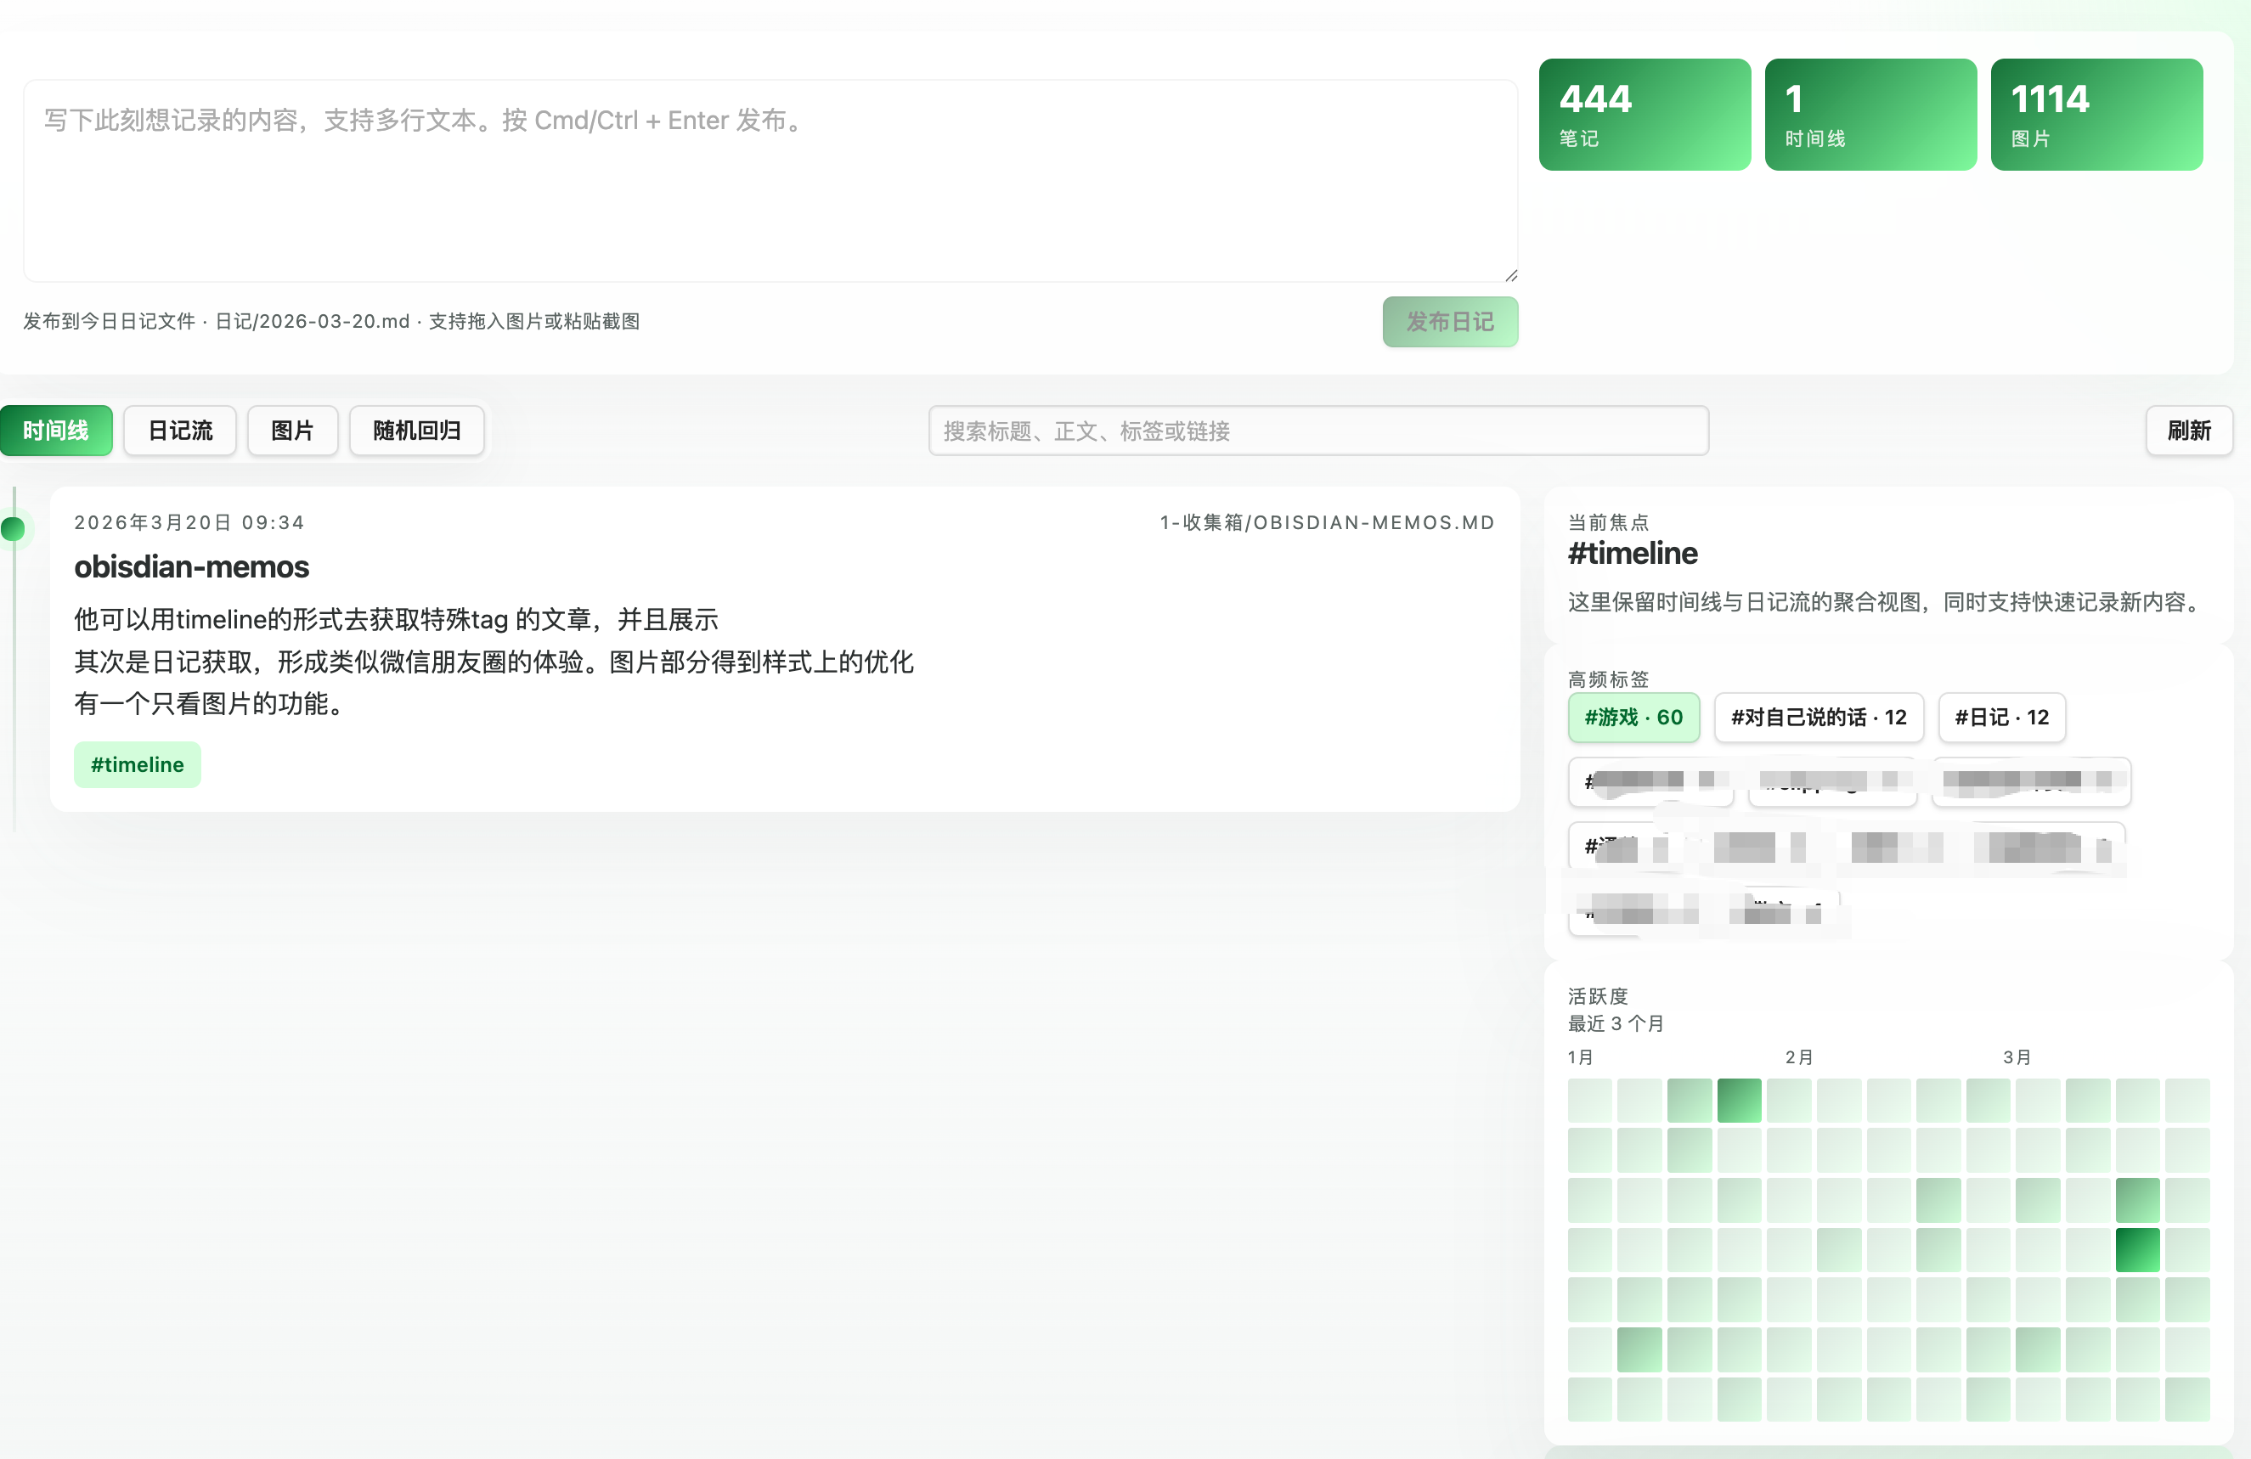The height and width of the screenshot is (1459, 2251).
Task: Switch to the 时间线 tab
Action: [56, 431]
